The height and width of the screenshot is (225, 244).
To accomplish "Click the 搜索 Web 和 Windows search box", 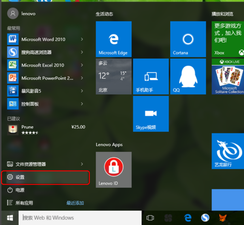I will click(80, 218).
